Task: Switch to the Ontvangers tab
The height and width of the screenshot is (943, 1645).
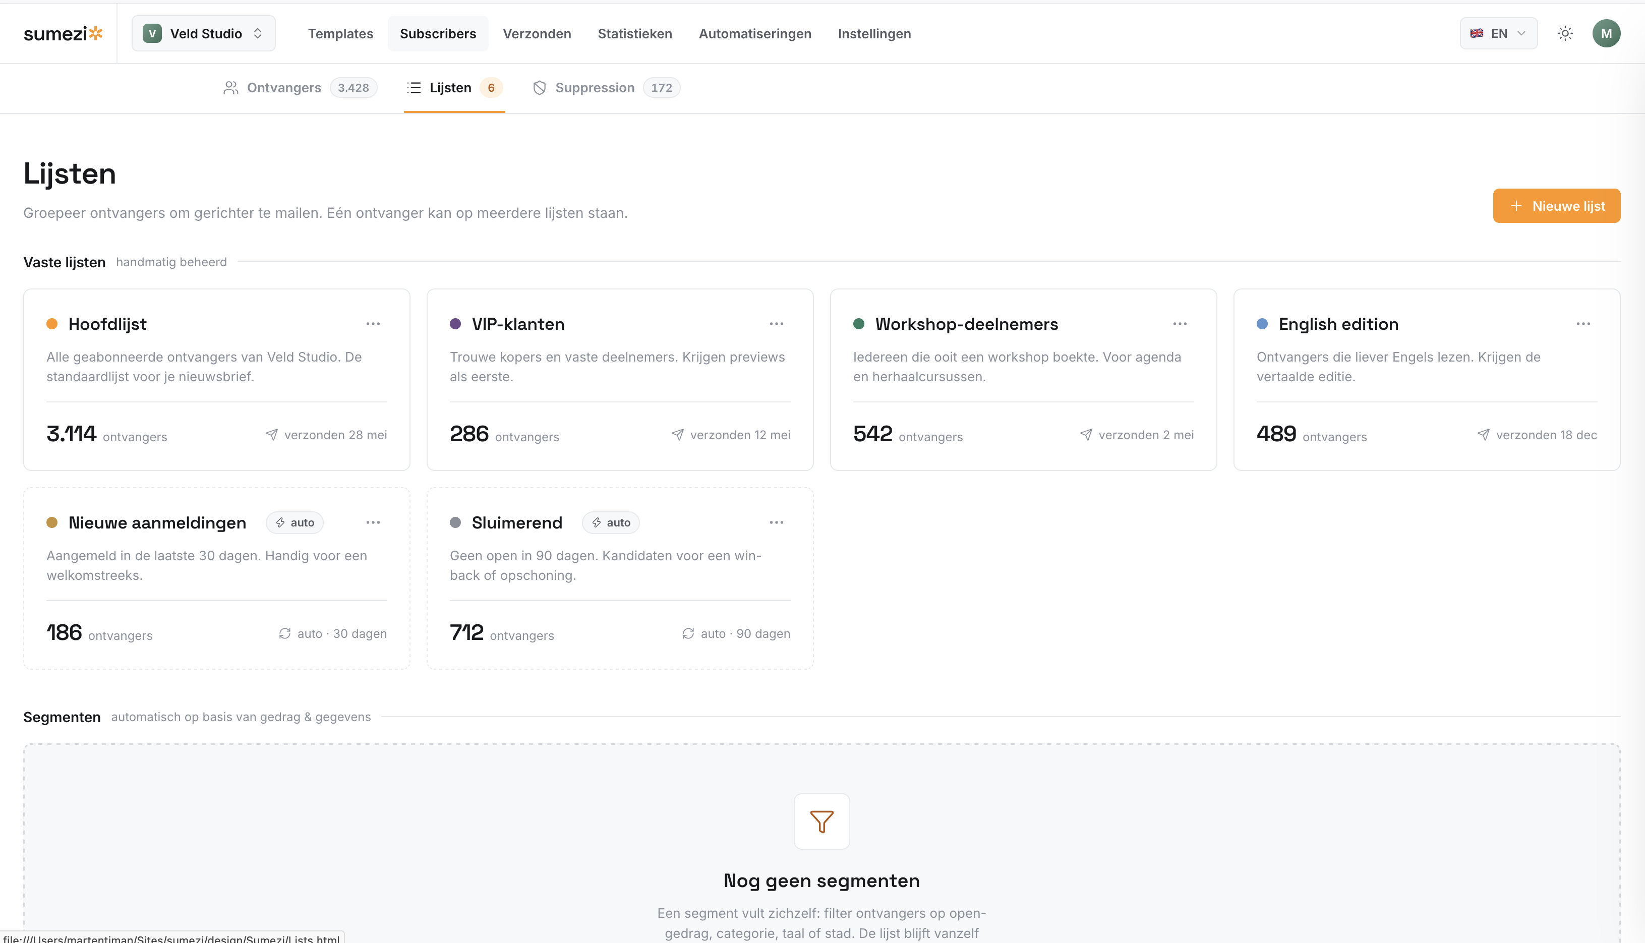Action: 301,88
